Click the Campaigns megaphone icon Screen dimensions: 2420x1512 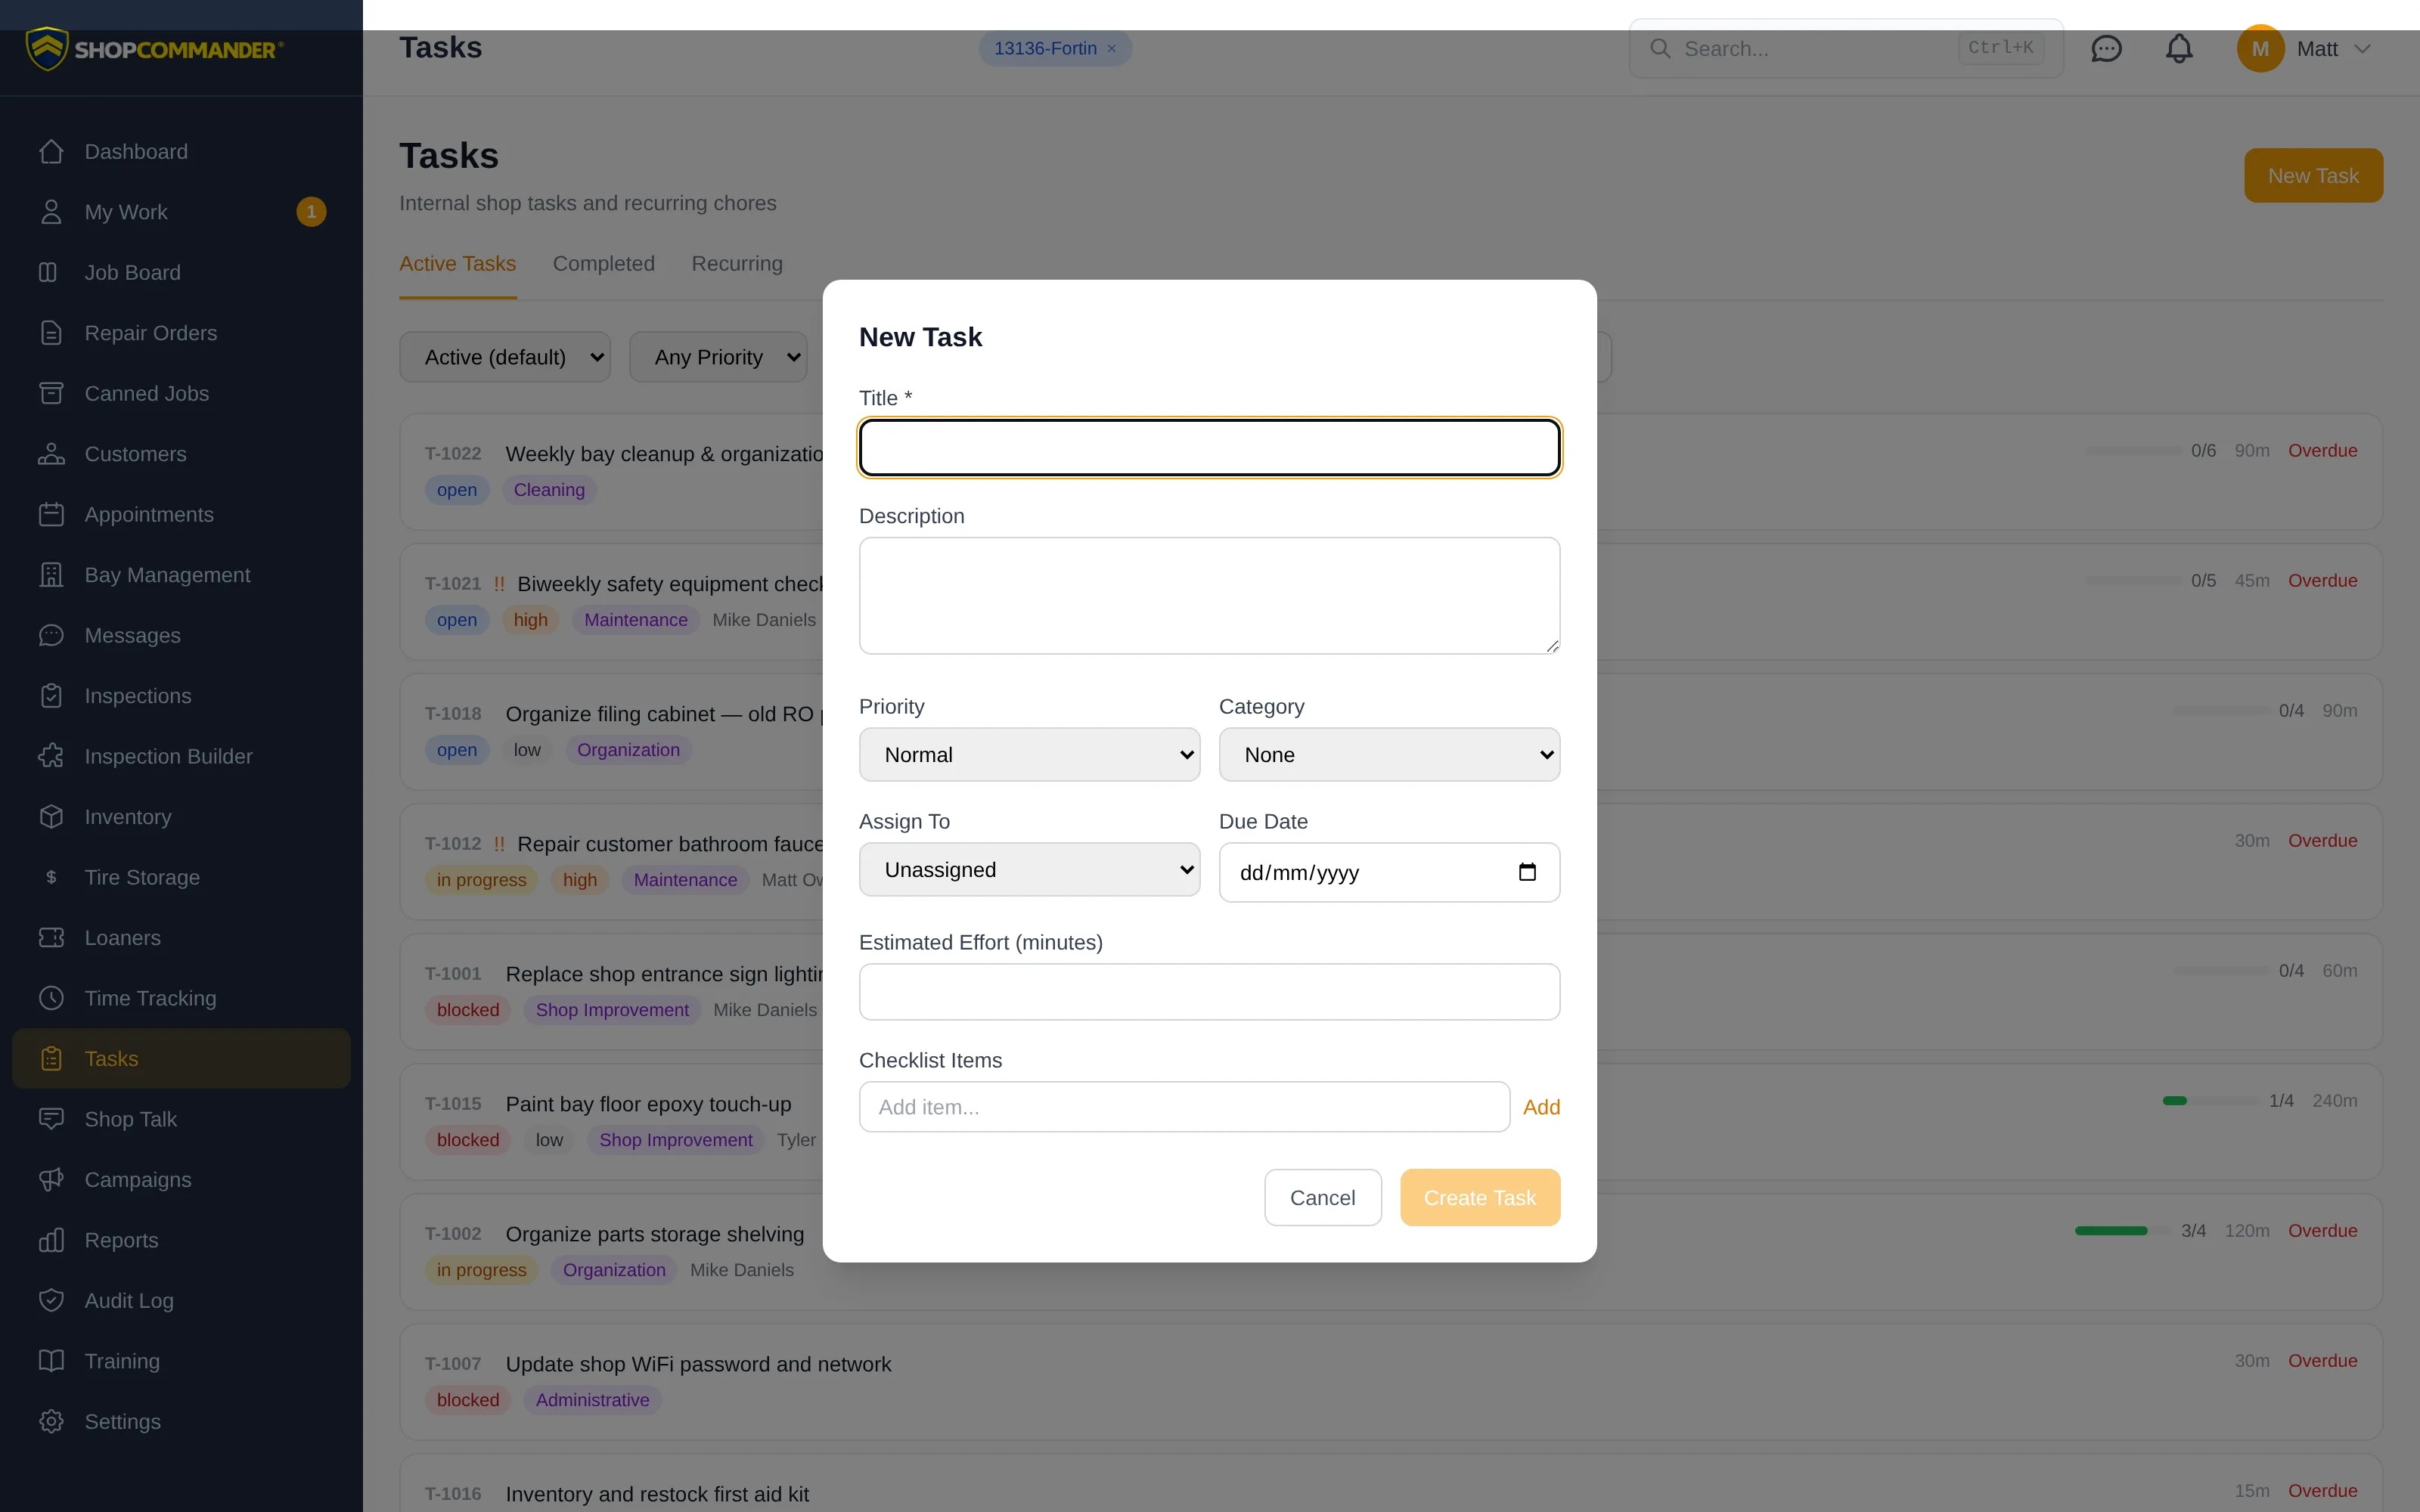coord(51,1180)
